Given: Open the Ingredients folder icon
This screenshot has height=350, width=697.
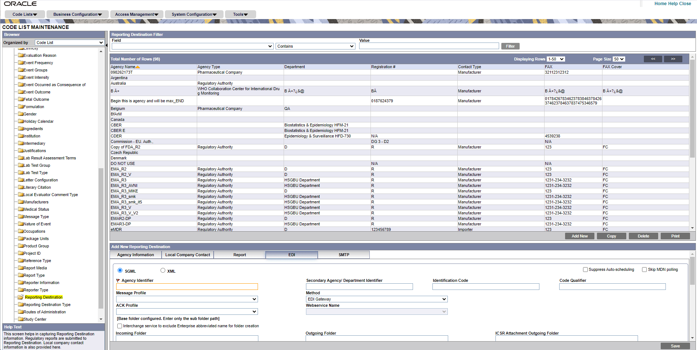Looking at the screenshot, I should click(21, 129).
